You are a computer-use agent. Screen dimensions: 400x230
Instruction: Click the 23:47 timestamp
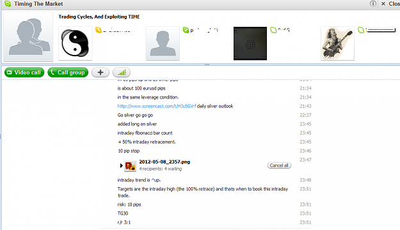[305, 160]
